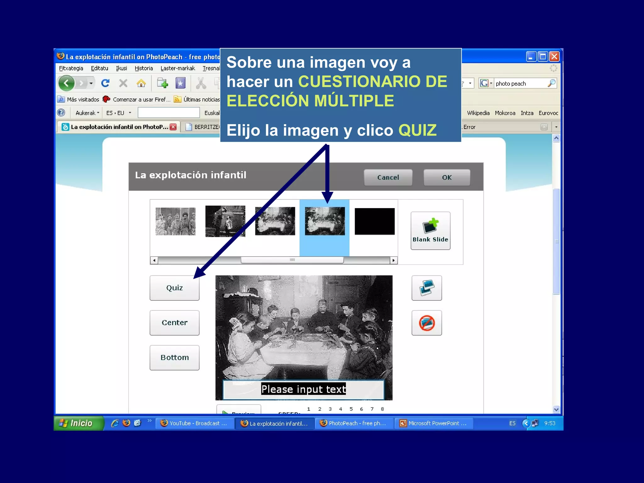Select the first group portrait thumbnail
644x483 pixels.
coord(175,221)
